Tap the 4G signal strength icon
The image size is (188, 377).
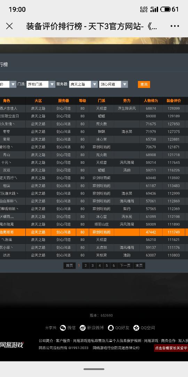[154, 9]
